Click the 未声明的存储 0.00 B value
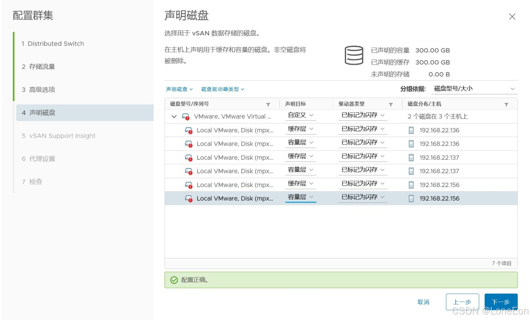The width and height of the screenshot is (530, 320). (x=439, y=74)
